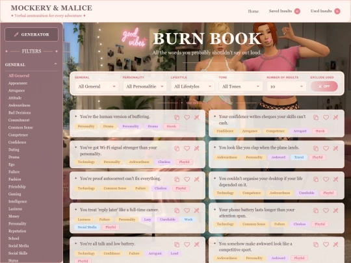Copy the 'Wi-Fi signal stronger' insult
The width and height of the screenshot is (351, 263).
point(177,149)
